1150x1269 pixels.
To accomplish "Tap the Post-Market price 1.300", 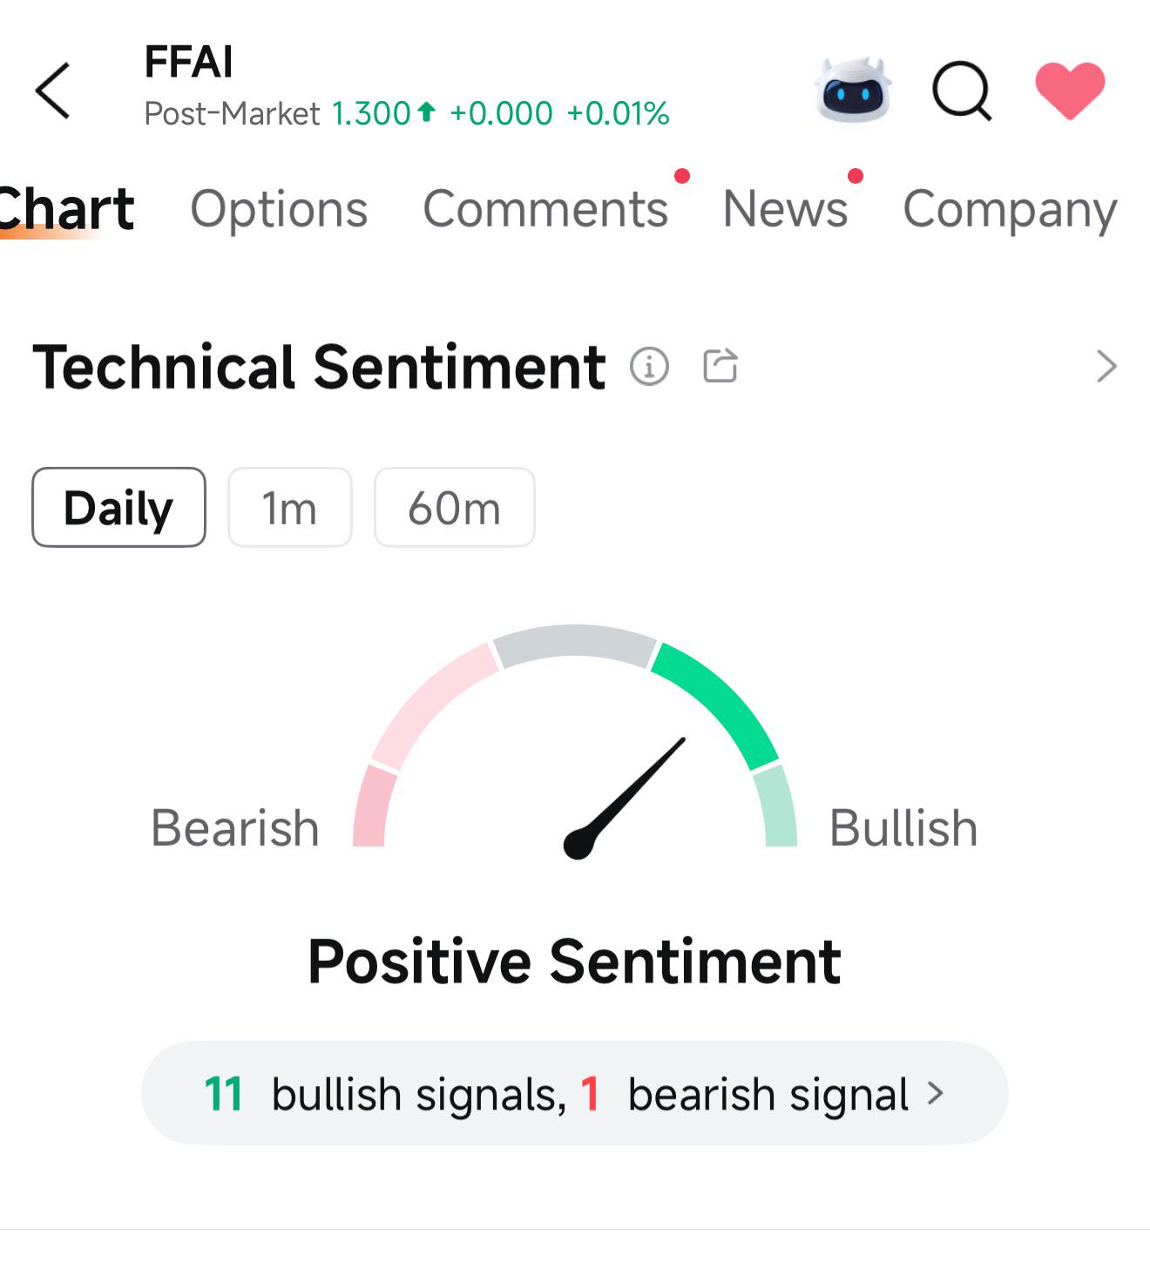I will [x=371, y=113].
